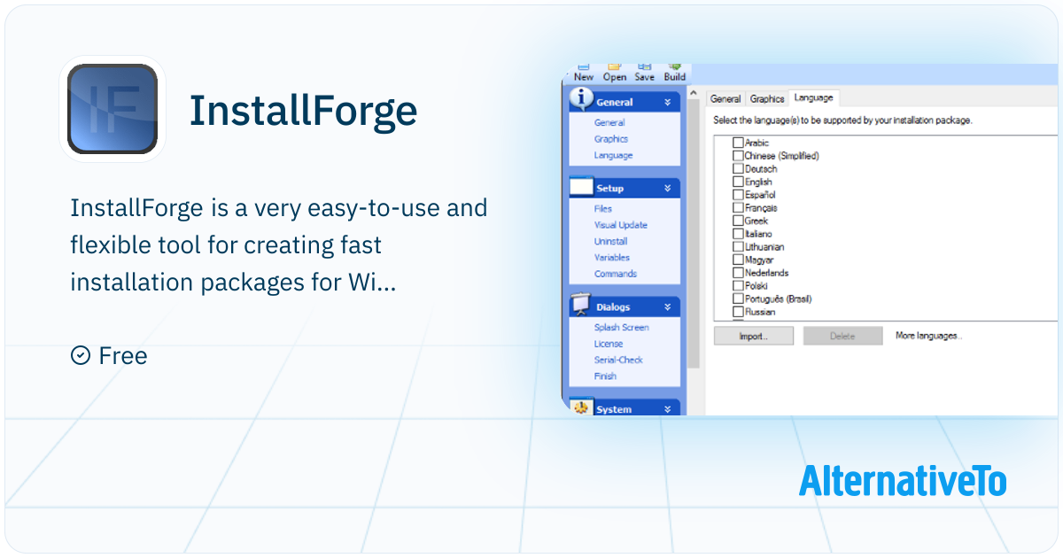Enable the Magyar checkbox
1063x558 pixels.
(x=738, y=260)
